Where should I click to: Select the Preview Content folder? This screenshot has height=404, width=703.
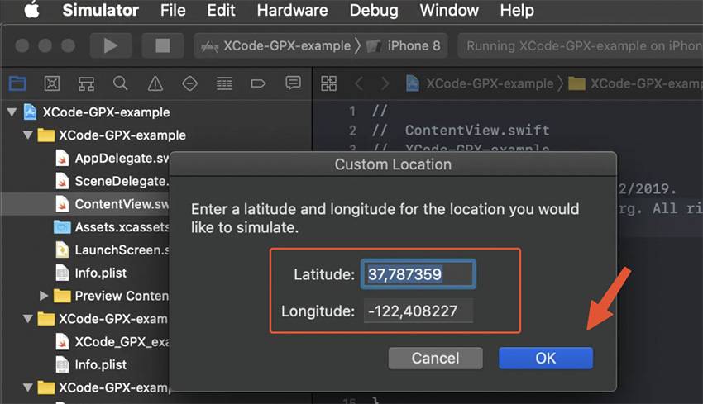click(111, 296)
